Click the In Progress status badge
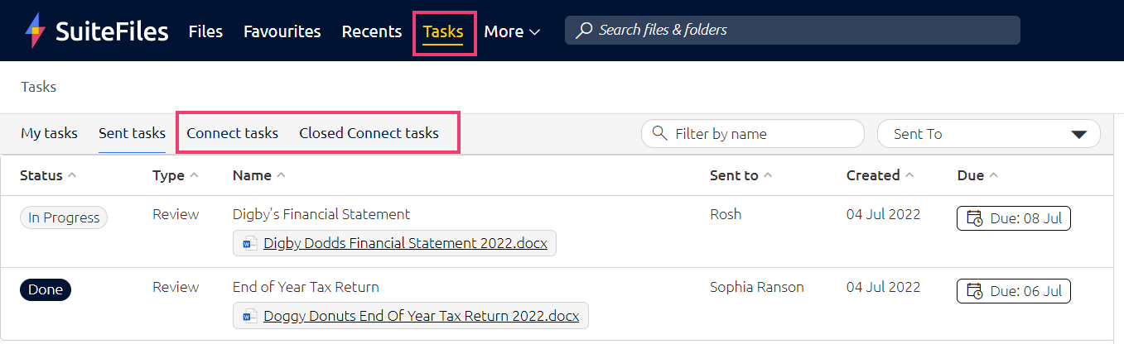 point(64,217)
